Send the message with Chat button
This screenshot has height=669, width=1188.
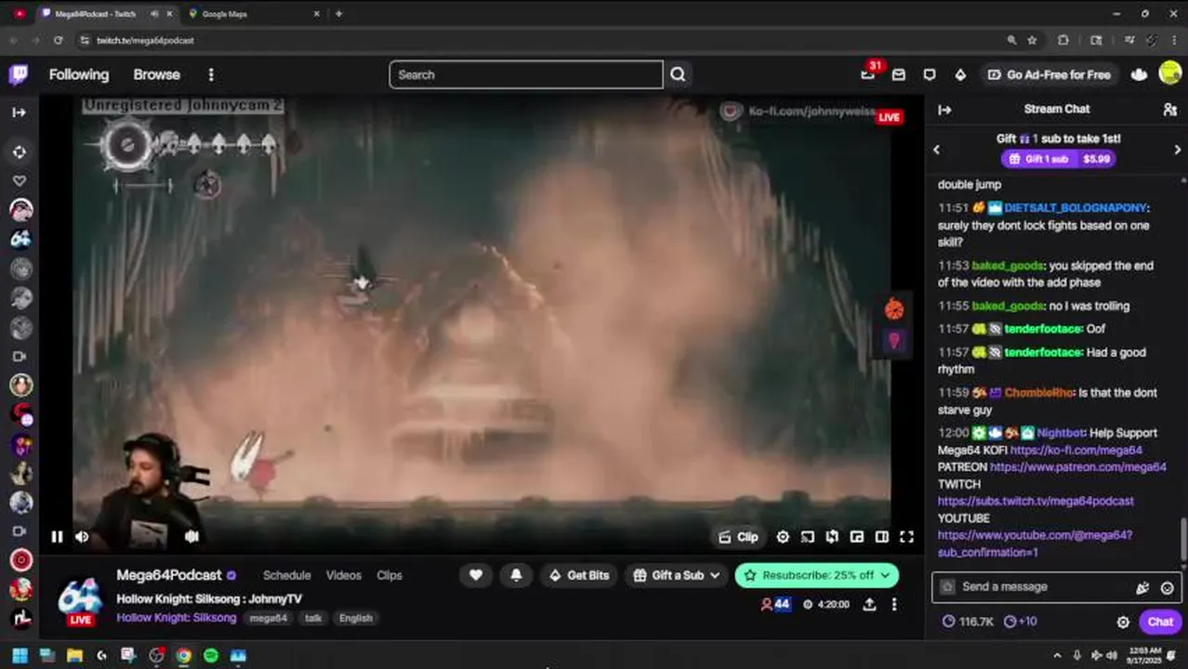1160,622
